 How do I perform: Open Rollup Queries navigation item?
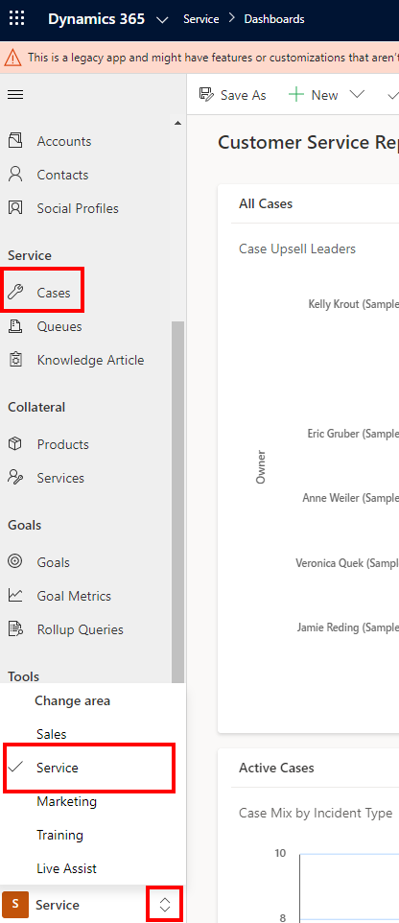point(80,629)
